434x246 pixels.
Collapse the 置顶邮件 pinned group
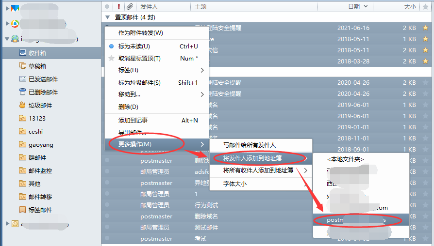click(x=107, y=17)
